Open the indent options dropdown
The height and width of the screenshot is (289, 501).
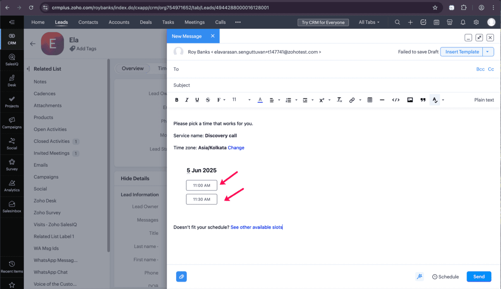[307, 100]
